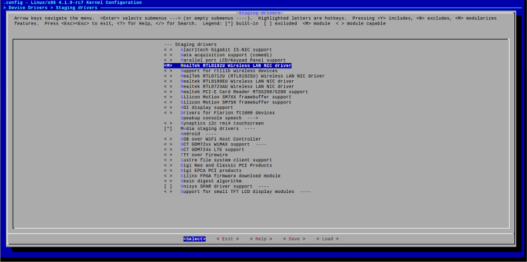Select Digi Neo and Classic PCI Products
The image size is (527, 262).
click(x=218, y=166)
